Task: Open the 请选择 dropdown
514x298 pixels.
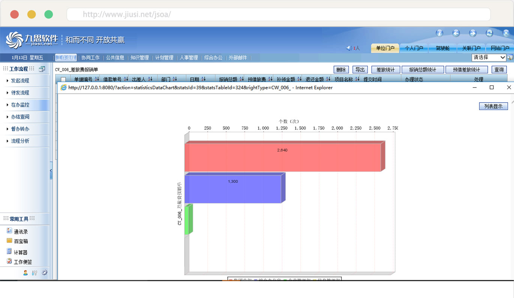Action: [x=489, y=58]
